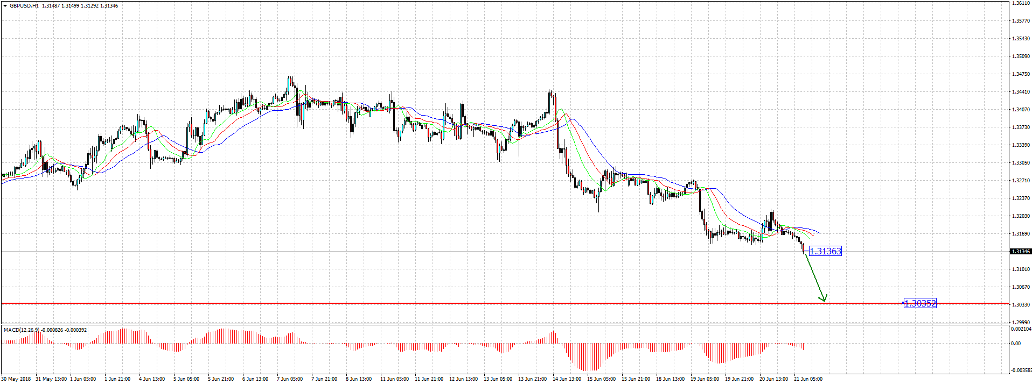
Task: Select the blue 1.31363 price label
Action: (825, 251)
